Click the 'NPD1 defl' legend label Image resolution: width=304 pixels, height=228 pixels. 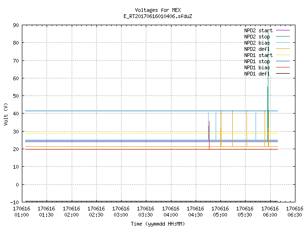[x=257, y=74]
